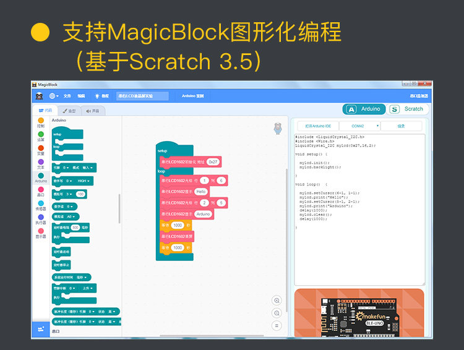This screenshot has width=464, height=350.
Task: Select the light-blue 传感器 sensor category
Action: [41, 205]
